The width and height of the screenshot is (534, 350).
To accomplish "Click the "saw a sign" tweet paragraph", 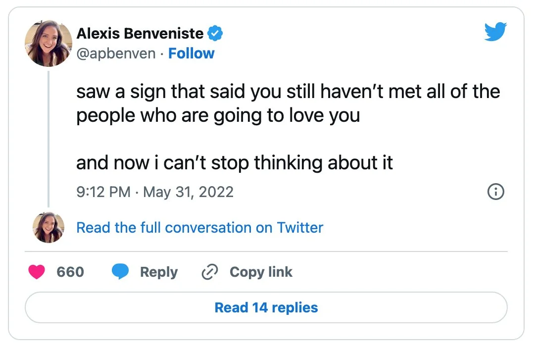I will (x=288, y=103).
